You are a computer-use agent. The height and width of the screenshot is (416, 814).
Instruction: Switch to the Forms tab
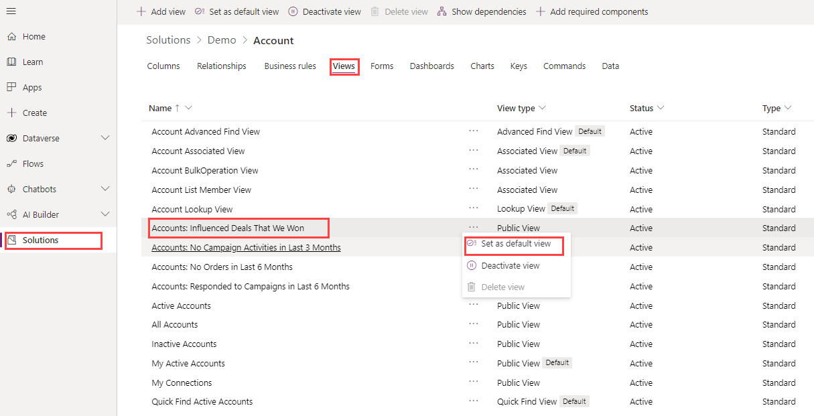(x=382, y=66)
